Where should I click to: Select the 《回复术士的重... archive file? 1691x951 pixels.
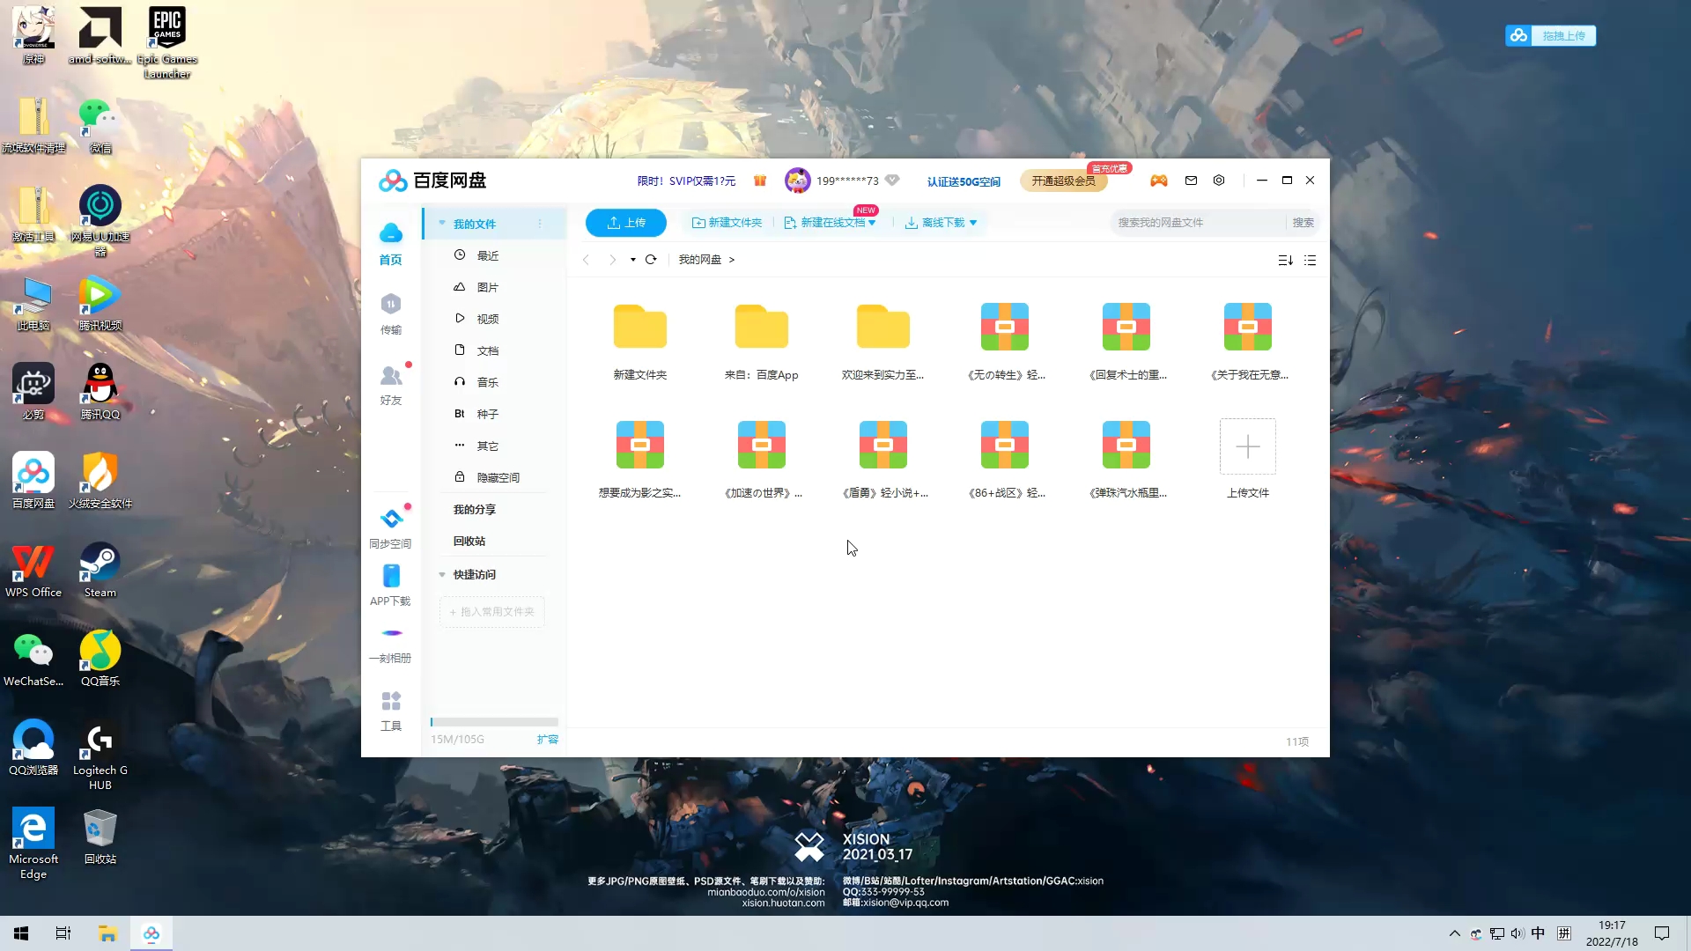tap(1126, 342)
